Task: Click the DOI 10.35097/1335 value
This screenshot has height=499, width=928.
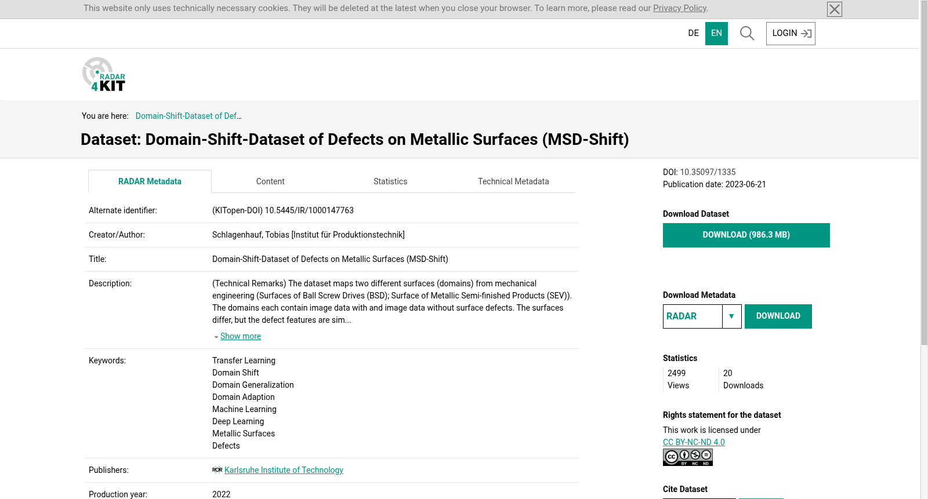Action: coord(708,172)
